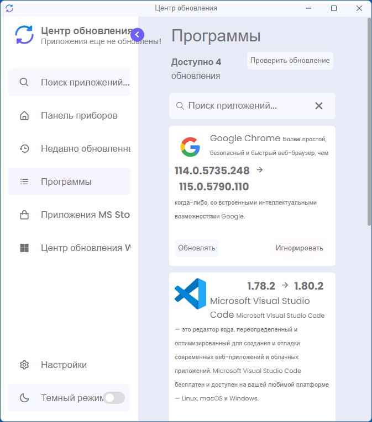The width and height of the screenshot is (372, 422).
Task: Select the Программы menu item
Action: click(69, 181)
